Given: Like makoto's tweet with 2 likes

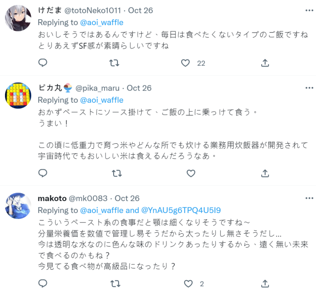Looking at the screenshot, I should [188, 284].
